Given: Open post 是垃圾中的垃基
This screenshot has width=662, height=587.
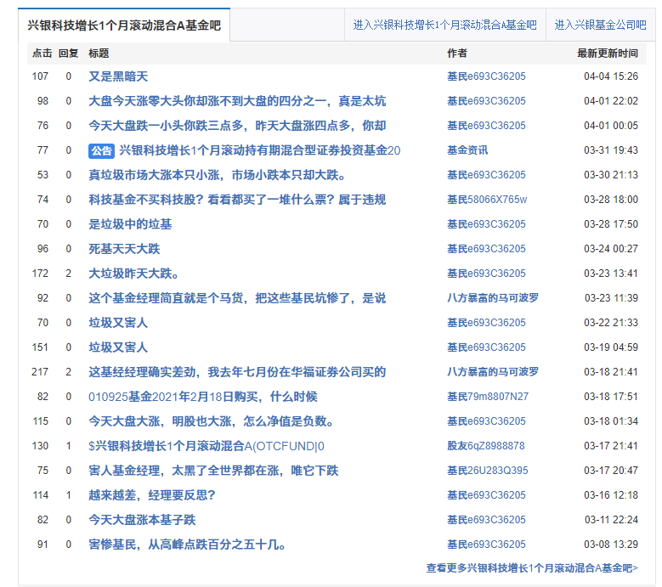Looking at the screenshot, I should [130, 224].
